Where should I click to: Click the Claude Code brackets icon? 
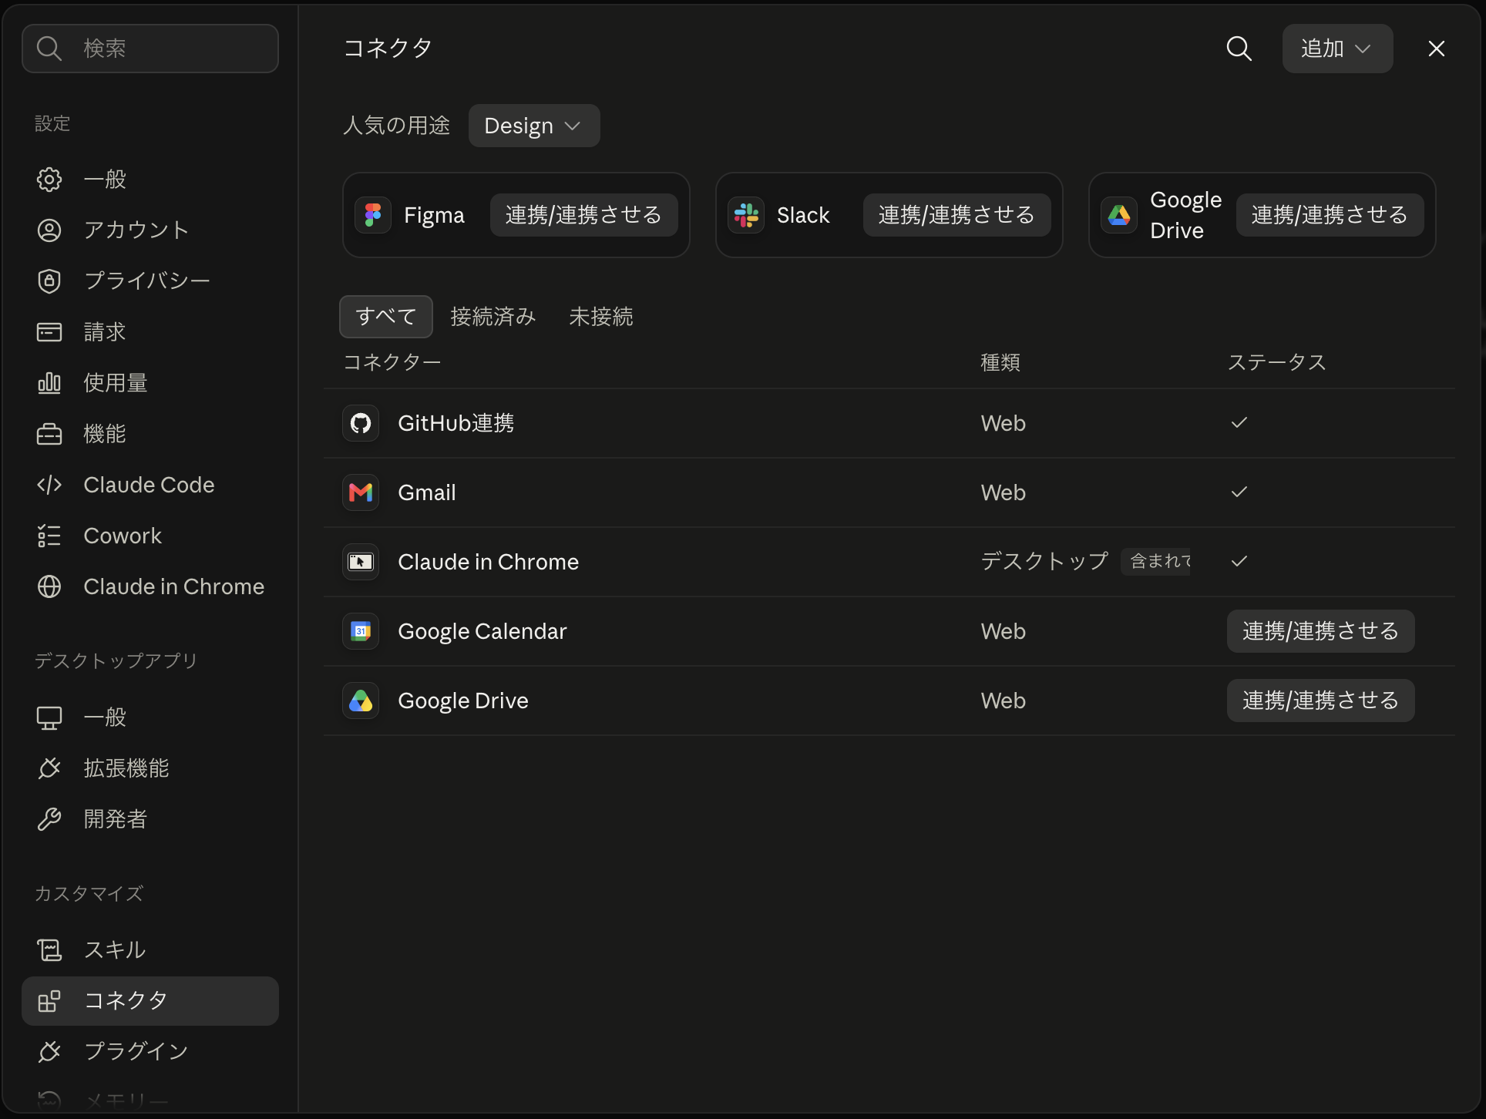pos(49,485)
